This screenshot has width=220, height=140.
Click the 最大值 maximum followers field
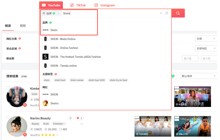209,58
